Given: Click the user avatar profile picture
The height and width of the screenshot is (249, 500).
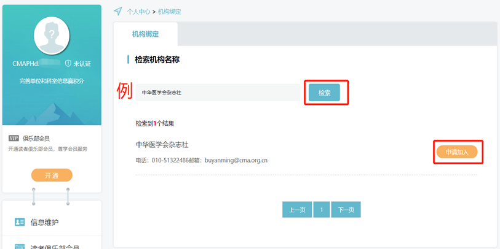Looking at the screenshot, I should (52, 36).
